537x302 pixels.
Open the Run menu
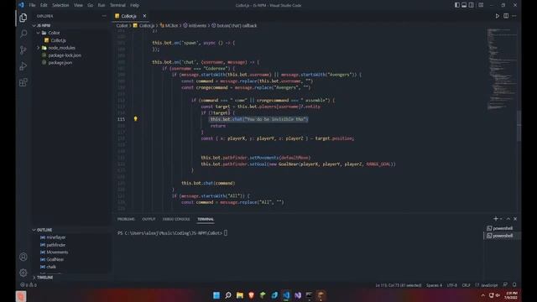pos(102,5)
